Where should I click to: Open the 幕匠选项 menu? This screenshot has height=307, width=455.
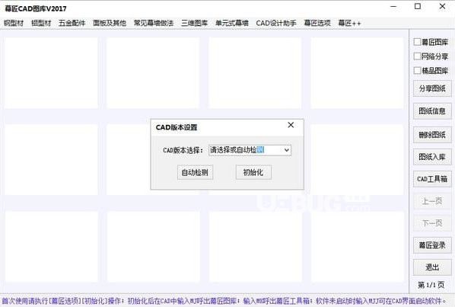click(317, 23)
